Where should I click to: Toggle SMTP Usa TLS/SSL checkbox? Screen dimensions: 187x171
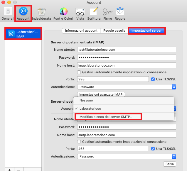pyautogui.click(x=153, y=149)
